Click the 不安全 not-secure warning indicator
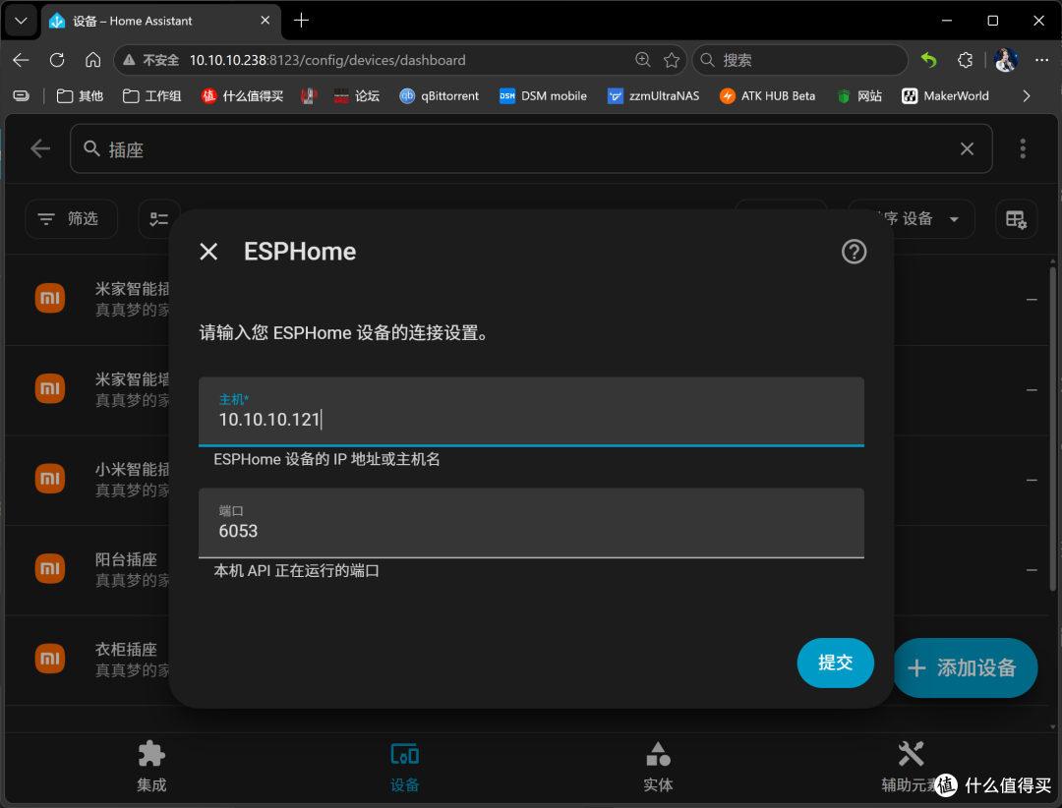 pos(151,60)
